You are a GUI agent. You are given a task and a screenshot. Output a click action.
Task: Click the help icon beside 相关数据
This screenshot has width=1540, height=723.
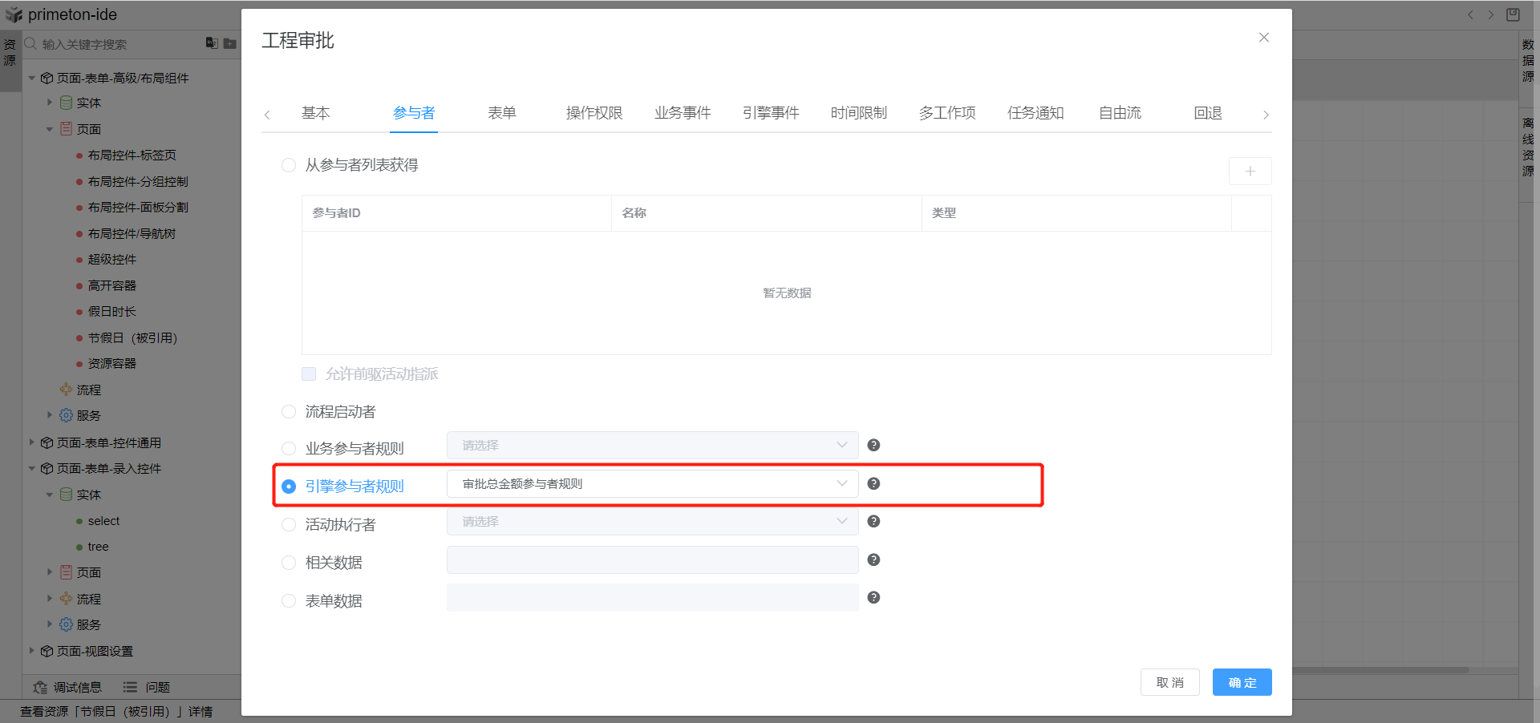873,559
